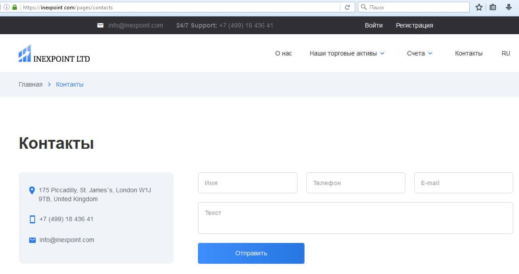
Task: Open the browser downloads arrow icon
Action: [509, 7]
